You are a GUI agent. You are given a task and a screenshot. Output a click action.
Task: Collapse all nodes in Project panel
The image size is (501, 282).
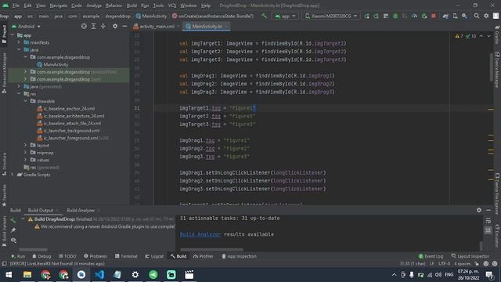[x=103, y=26]
